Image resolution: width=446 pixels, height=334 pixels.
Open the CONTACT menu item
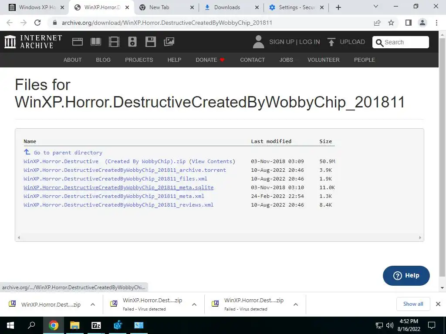(252, 60)
